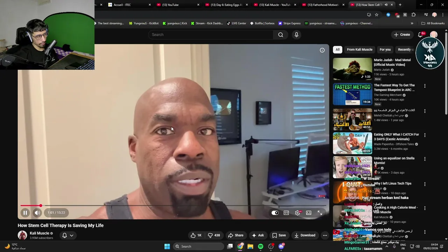448x252 pixels.
Task: Click the YouTube search field
Action: click(211, 35)
